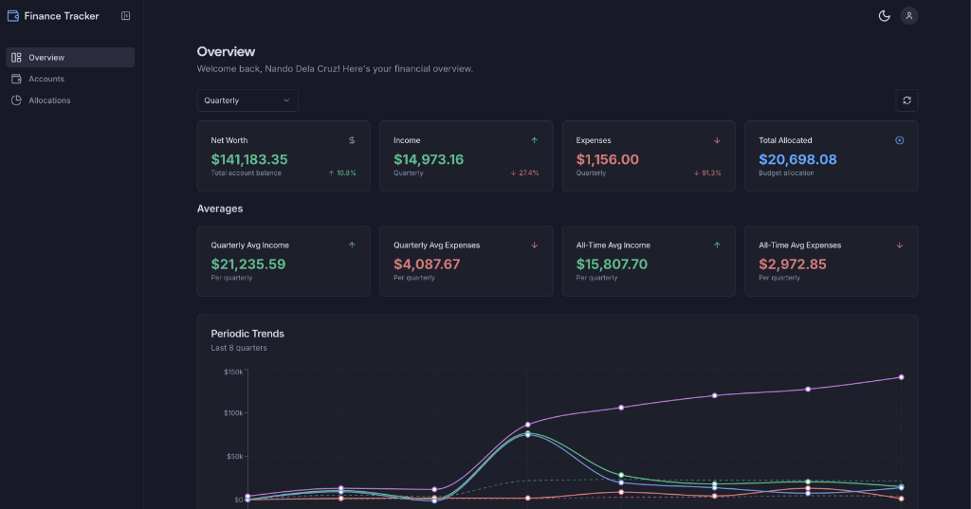Click the down arrow on Quarterly Avg Expenses
Image resolution: width=971 pixels, height=509 pixels.
point(535,245)
